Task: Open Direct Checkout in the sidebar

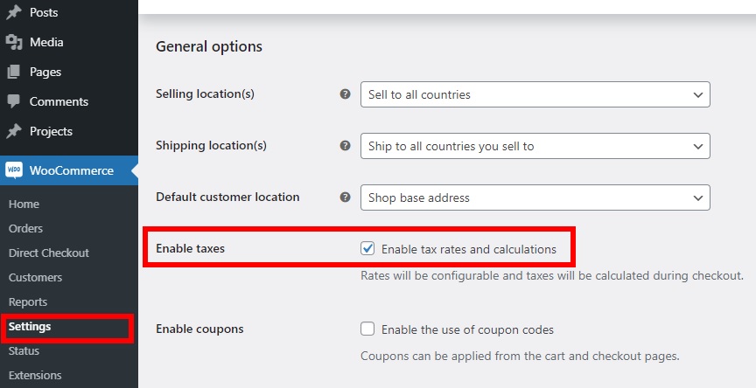Action: click(49, 253)
